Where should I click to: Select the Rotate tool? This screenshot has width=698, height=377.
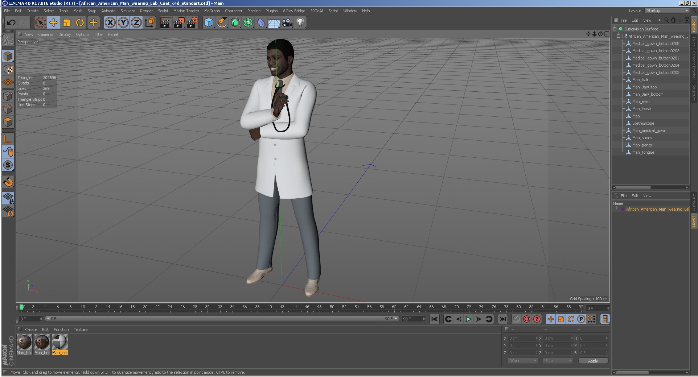coord(80,23)
